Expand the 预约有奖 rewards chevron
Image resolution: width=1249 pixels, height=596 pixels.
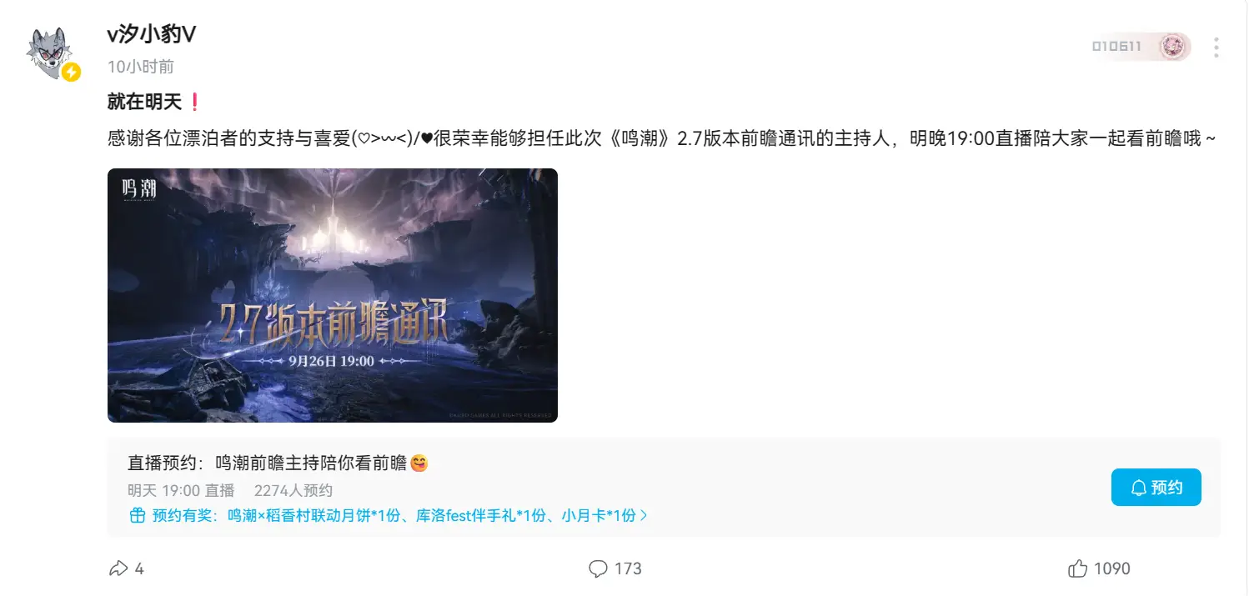point(644,515)
